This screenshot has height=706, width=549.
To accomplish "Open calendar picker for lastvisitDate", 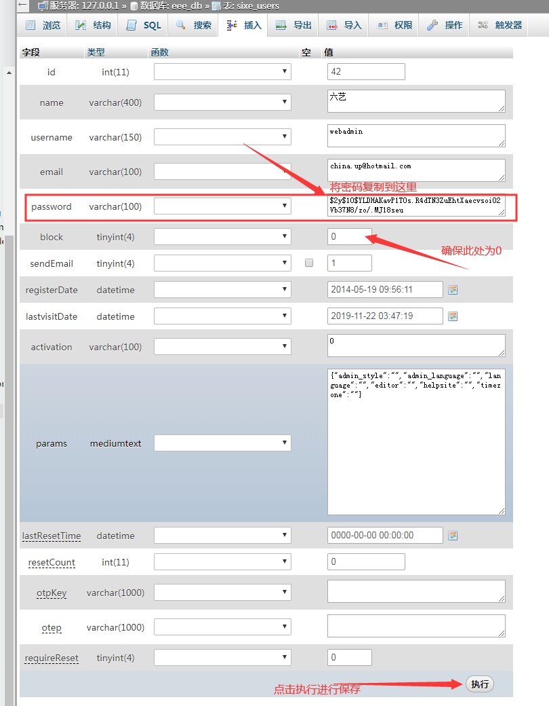I will click(x=453, y=316).
